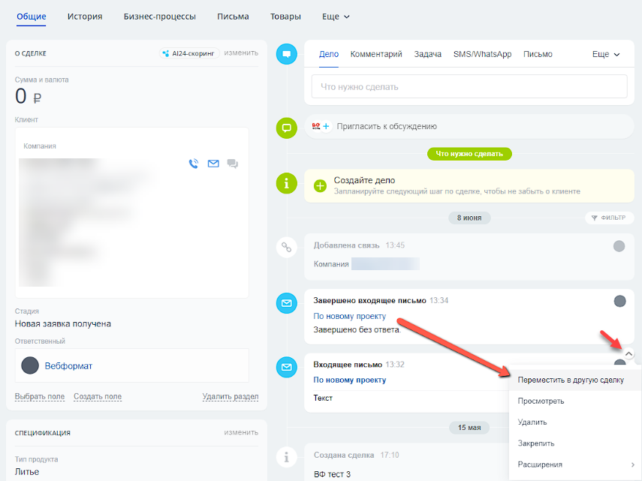642x481 pixels.
Task: Open the Еще dropdown in top tabs
Action: [335, 17]
